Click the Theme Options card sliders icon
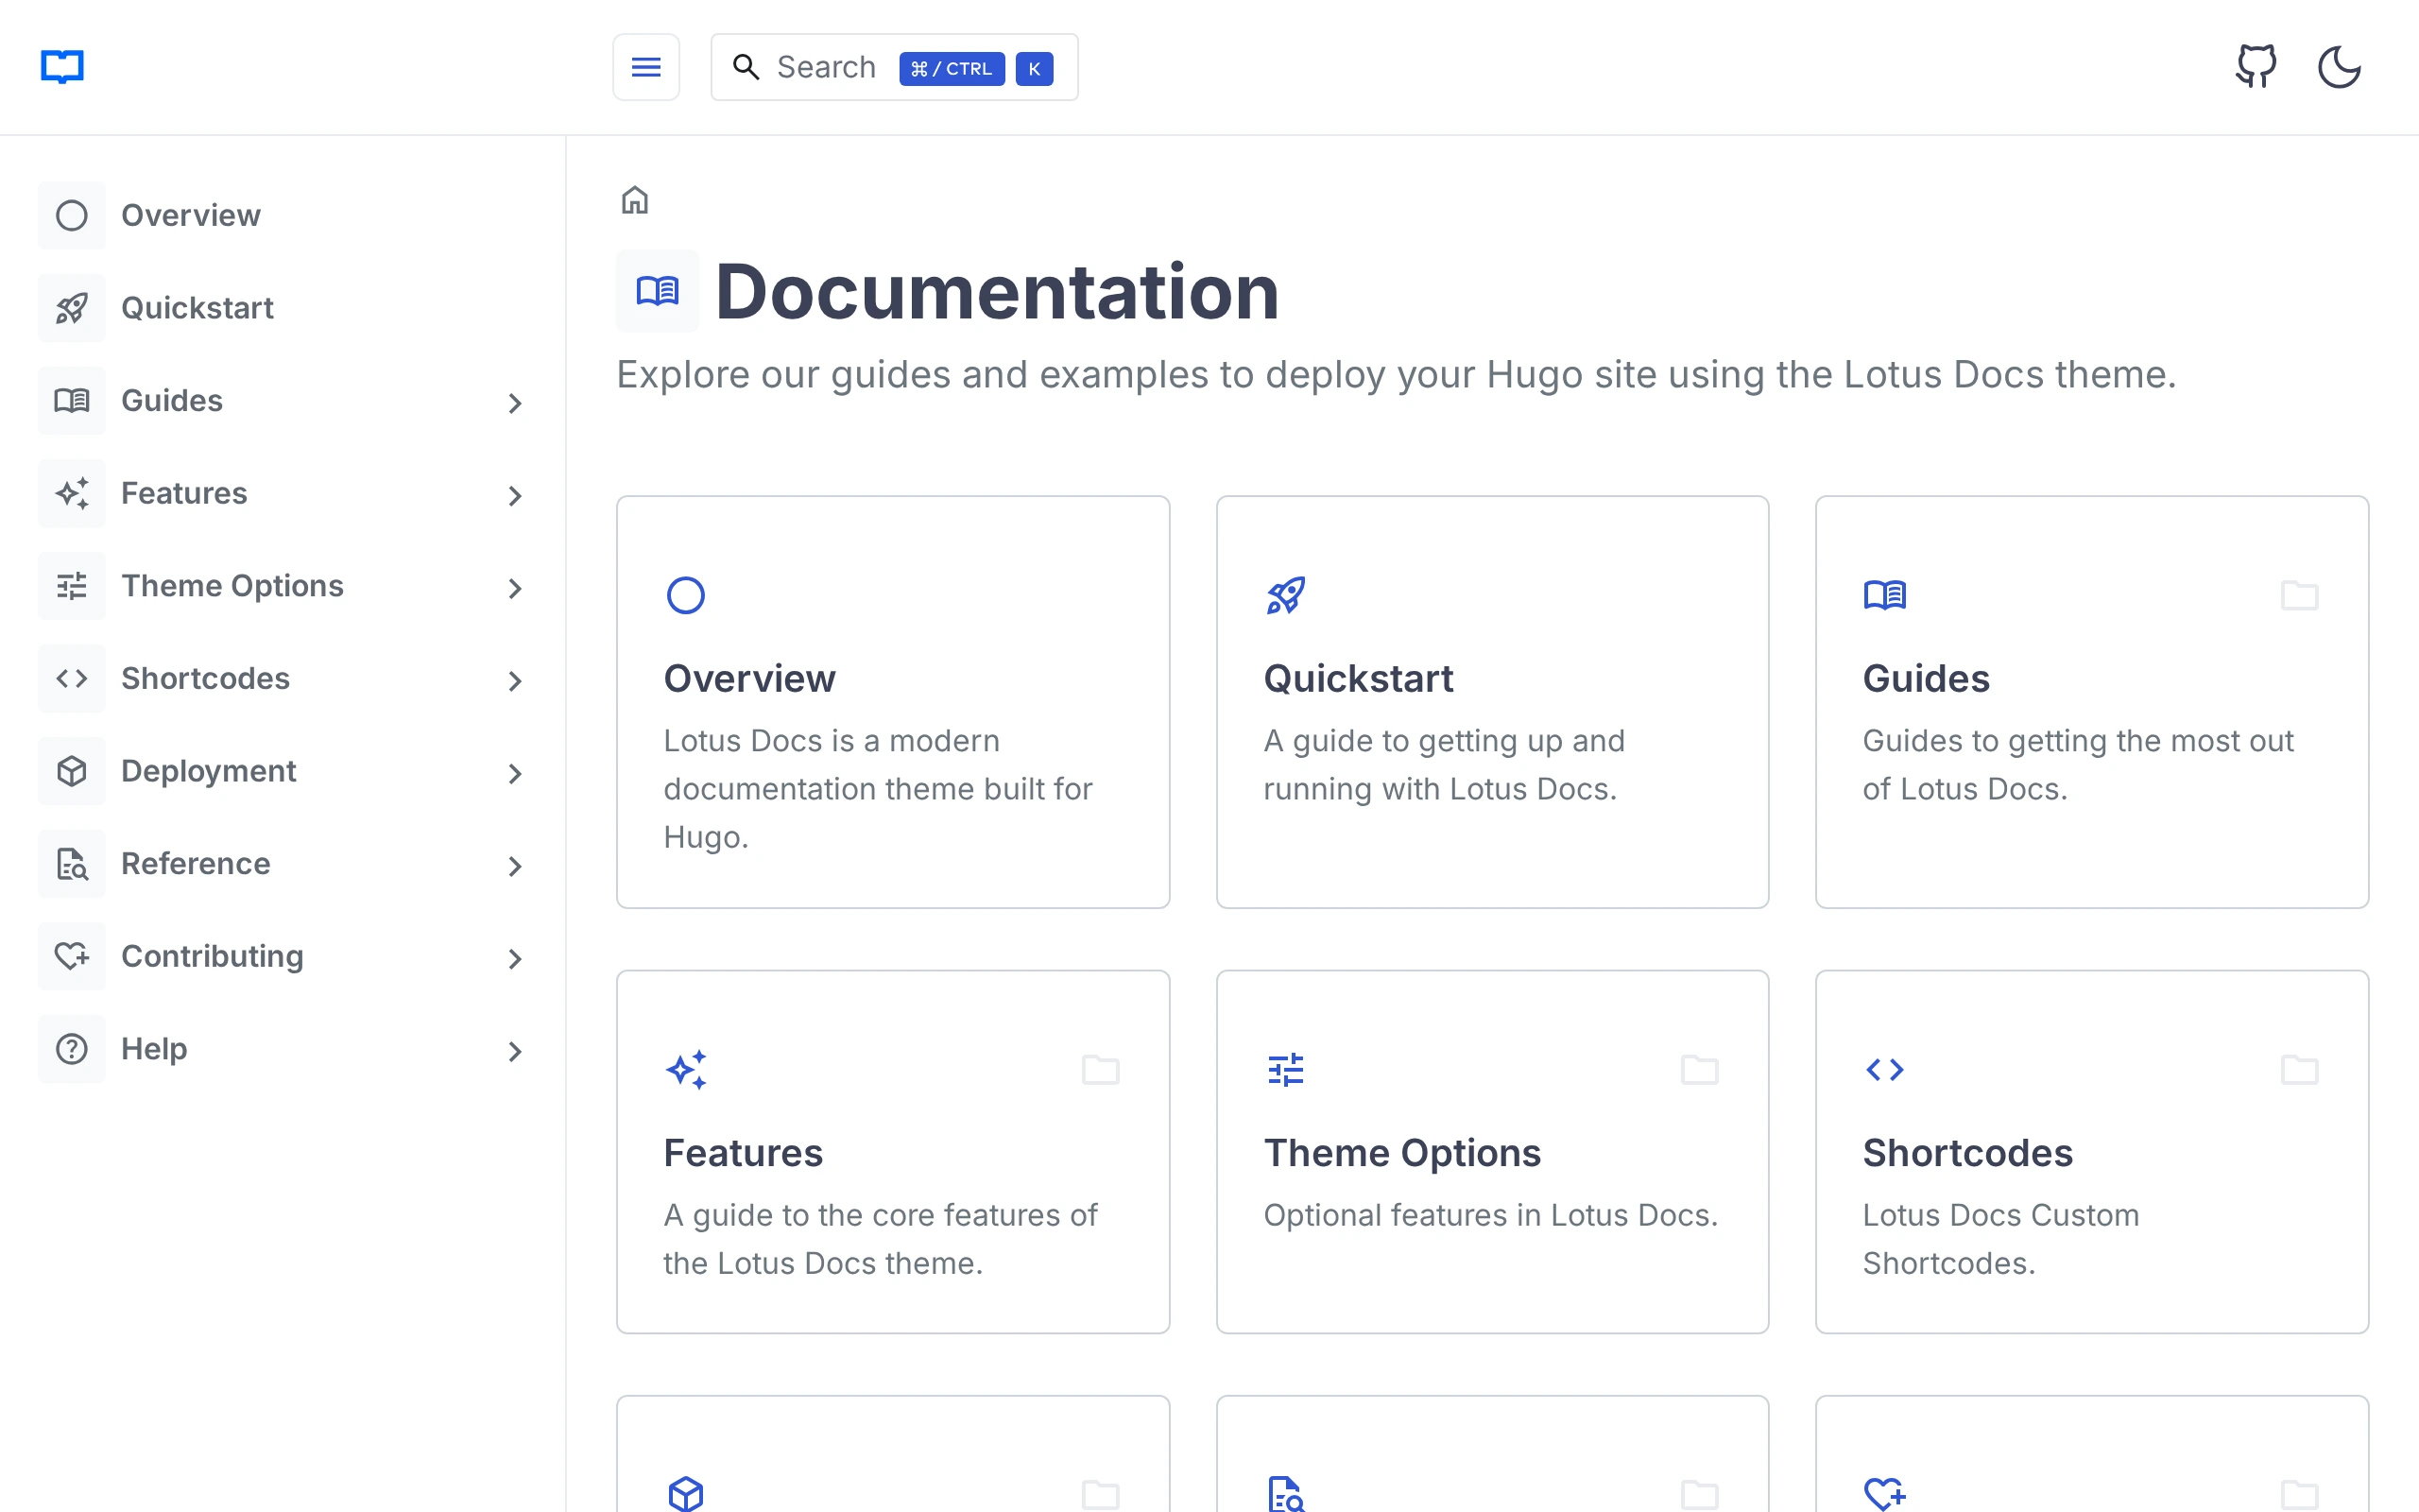This screenshot has width=2419, height=1512. (1285, 1069)
